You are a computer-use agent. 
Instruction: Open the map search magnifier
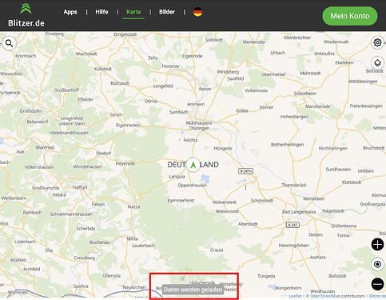click(x=9, y=43)
